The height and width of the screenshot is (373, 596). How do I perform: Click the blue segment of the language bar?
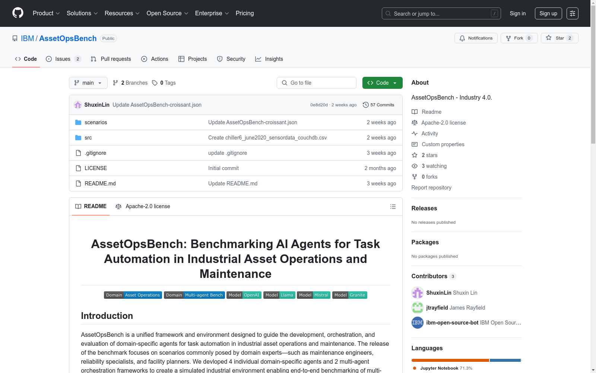click(x=505, y=360)
